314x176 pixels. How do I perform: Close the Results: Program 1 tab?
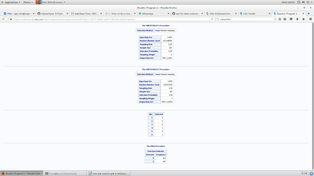point(303,13)
